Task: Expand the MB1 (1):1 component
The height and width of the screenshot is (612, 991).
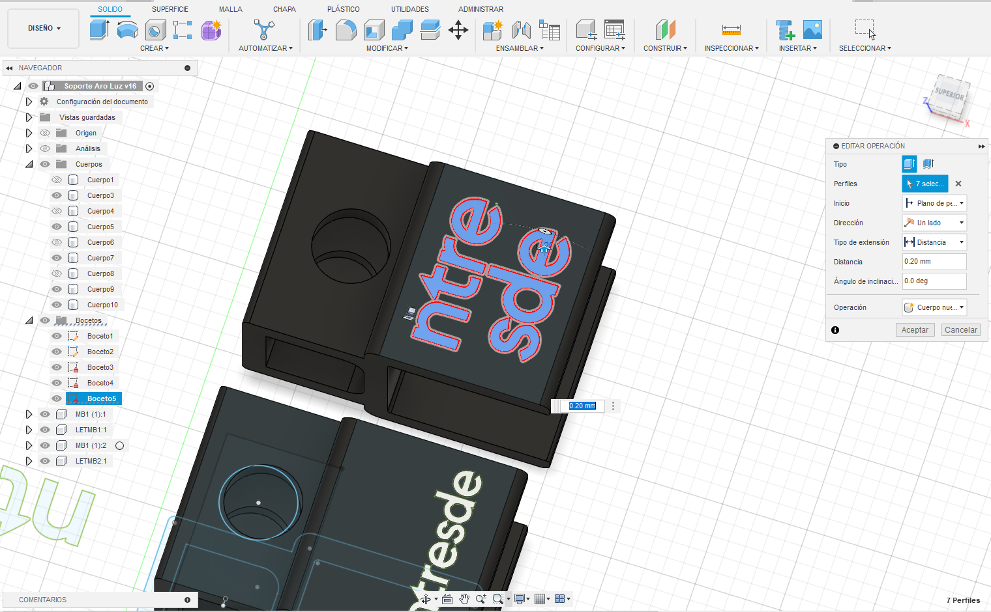Action: pyautogui.click(x=29, y=414)
